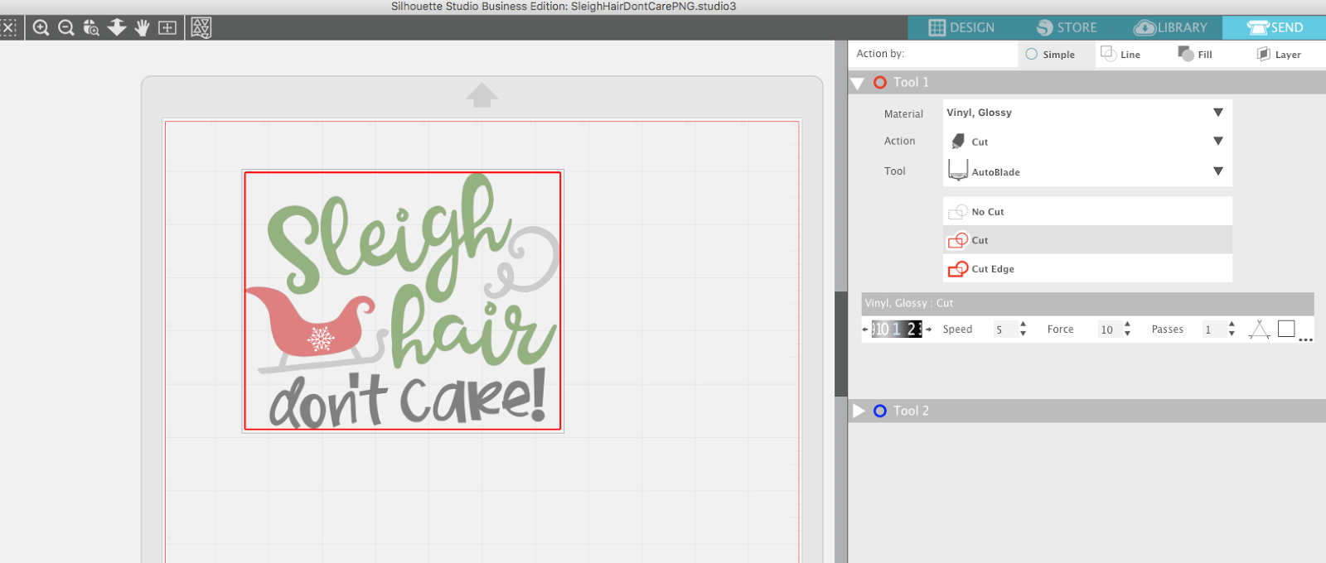Open the Tool dropdown showing AutoBlade
This screenshot has height=563, width=1326.
1087,171
